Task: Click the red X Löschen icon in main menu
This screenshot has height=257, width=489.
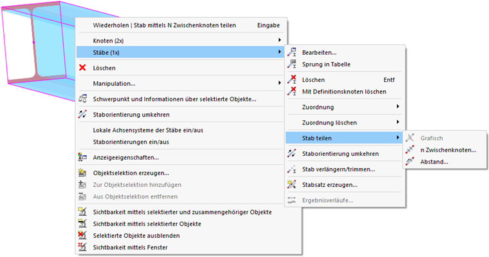Action: [x=82, y=68]
